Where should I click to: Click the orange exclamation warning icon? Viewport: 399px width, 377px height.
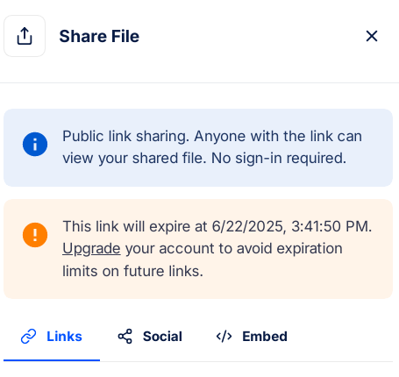[35, 235]
